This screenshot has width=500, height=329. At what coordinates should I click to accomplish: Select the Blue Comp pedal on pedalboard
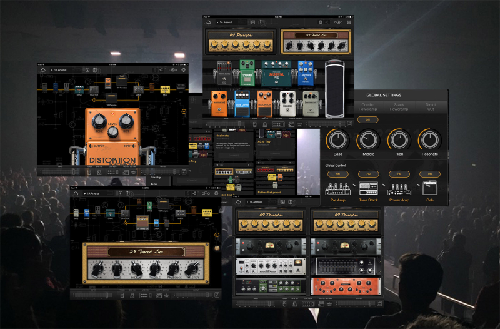(x=242, y=103)
